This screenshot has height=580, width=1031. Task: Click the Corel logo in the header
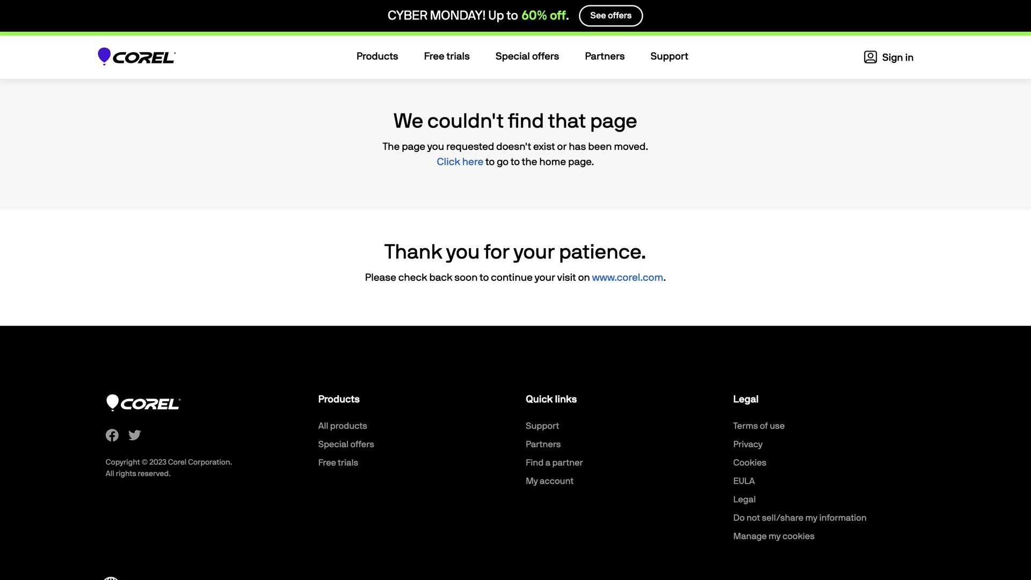point(136,56)
